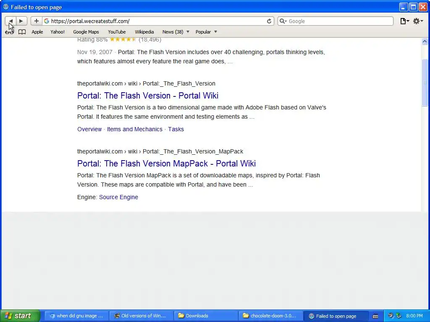This screenshot has width=430, height=322.
Task: Open the Apple bookmark
Action: pyautogui.click(x=37, y=32)
